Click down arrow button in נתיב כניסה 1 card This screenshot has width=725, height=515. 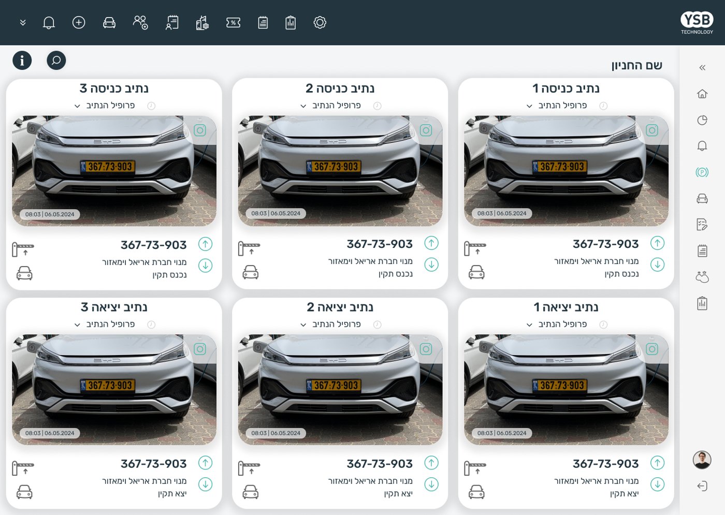pyautogui.click(x=658, y=264)
